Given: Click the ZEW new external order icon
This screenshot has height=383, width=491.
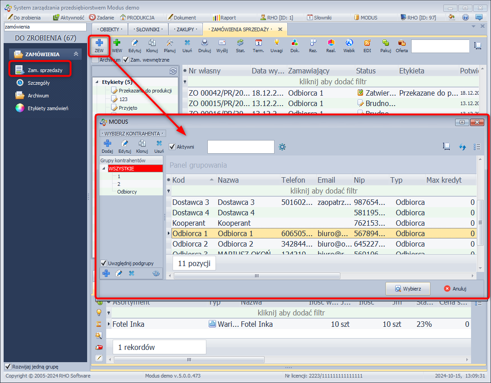Looking at the screenshot, I should (99, 45).
